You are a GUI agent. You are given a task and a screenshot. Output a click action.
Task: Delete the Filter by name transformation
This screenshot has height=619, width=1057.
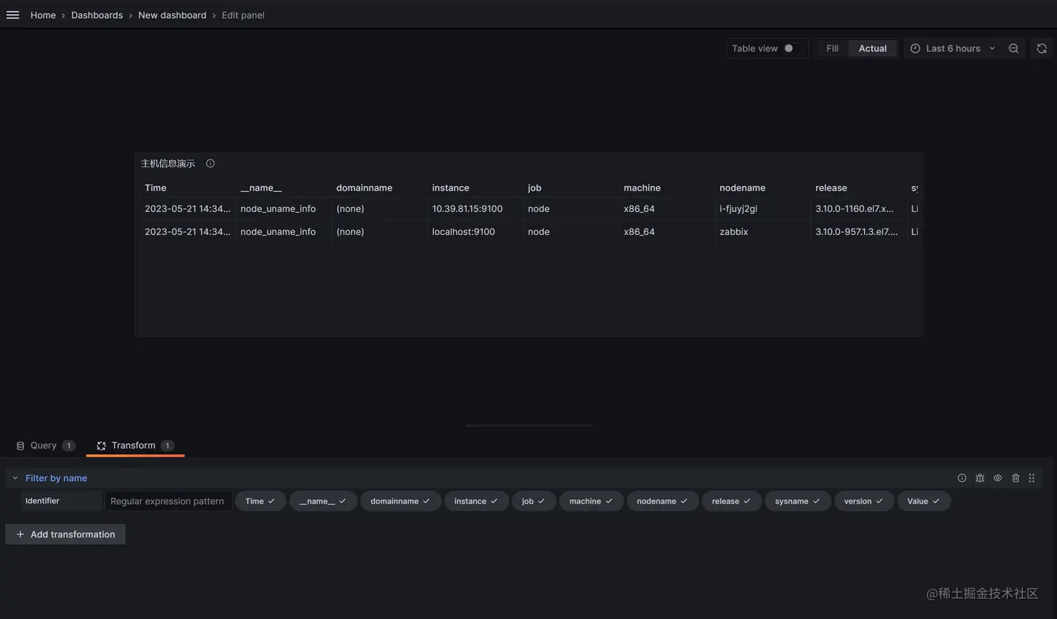tap(1016, 478)
